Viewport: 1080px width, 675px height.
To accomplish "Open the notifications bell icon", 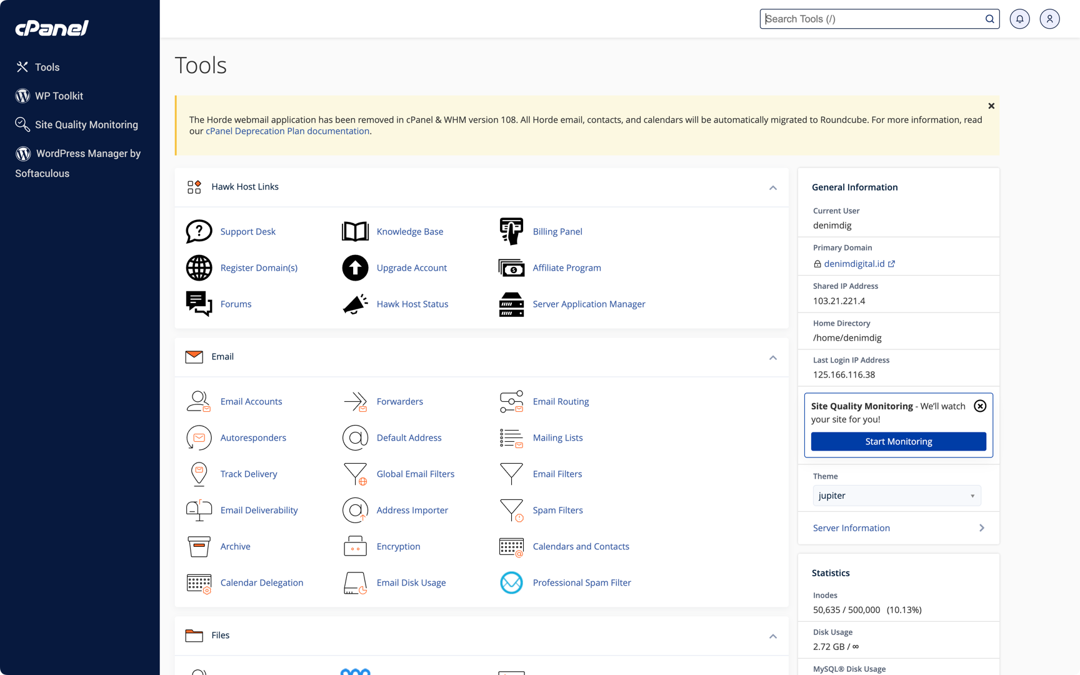I will tap(1019, 19).
